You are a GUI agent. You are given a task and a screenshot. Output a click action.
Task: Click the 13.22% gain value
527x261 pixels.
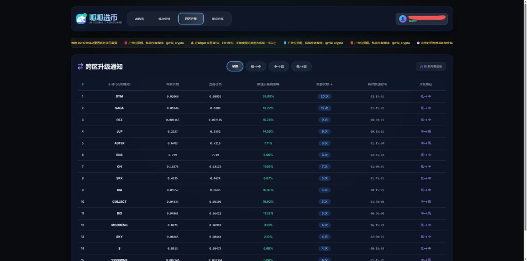coord(268,108)
